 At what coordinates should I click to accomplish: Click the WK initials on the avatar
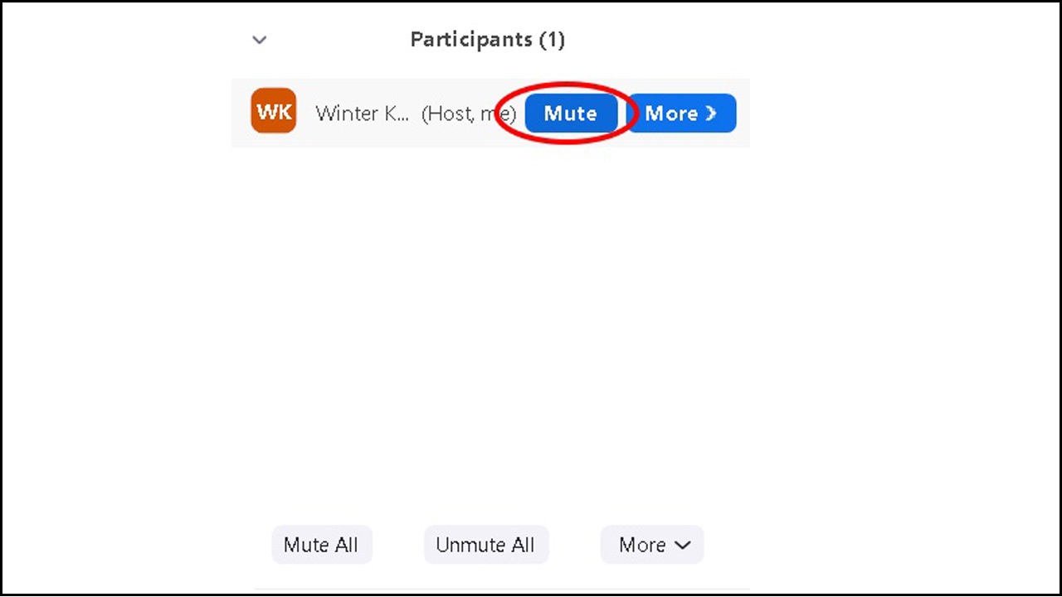[x=273, y=111]
